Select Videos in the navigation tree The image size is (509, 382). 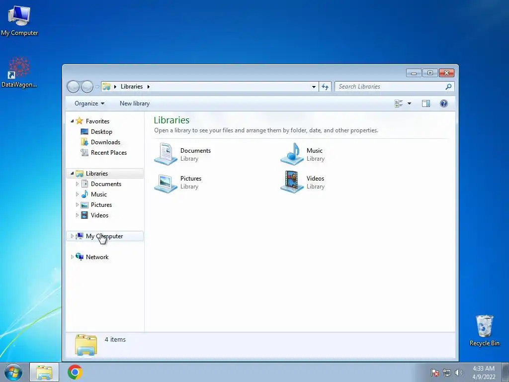point(99,215)
